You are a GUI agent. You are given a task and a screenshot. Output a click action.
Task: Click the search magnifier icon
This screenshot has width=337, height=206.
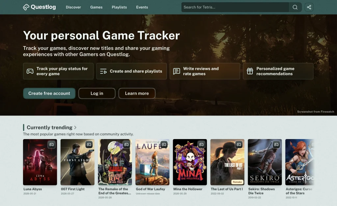point(295,7)
